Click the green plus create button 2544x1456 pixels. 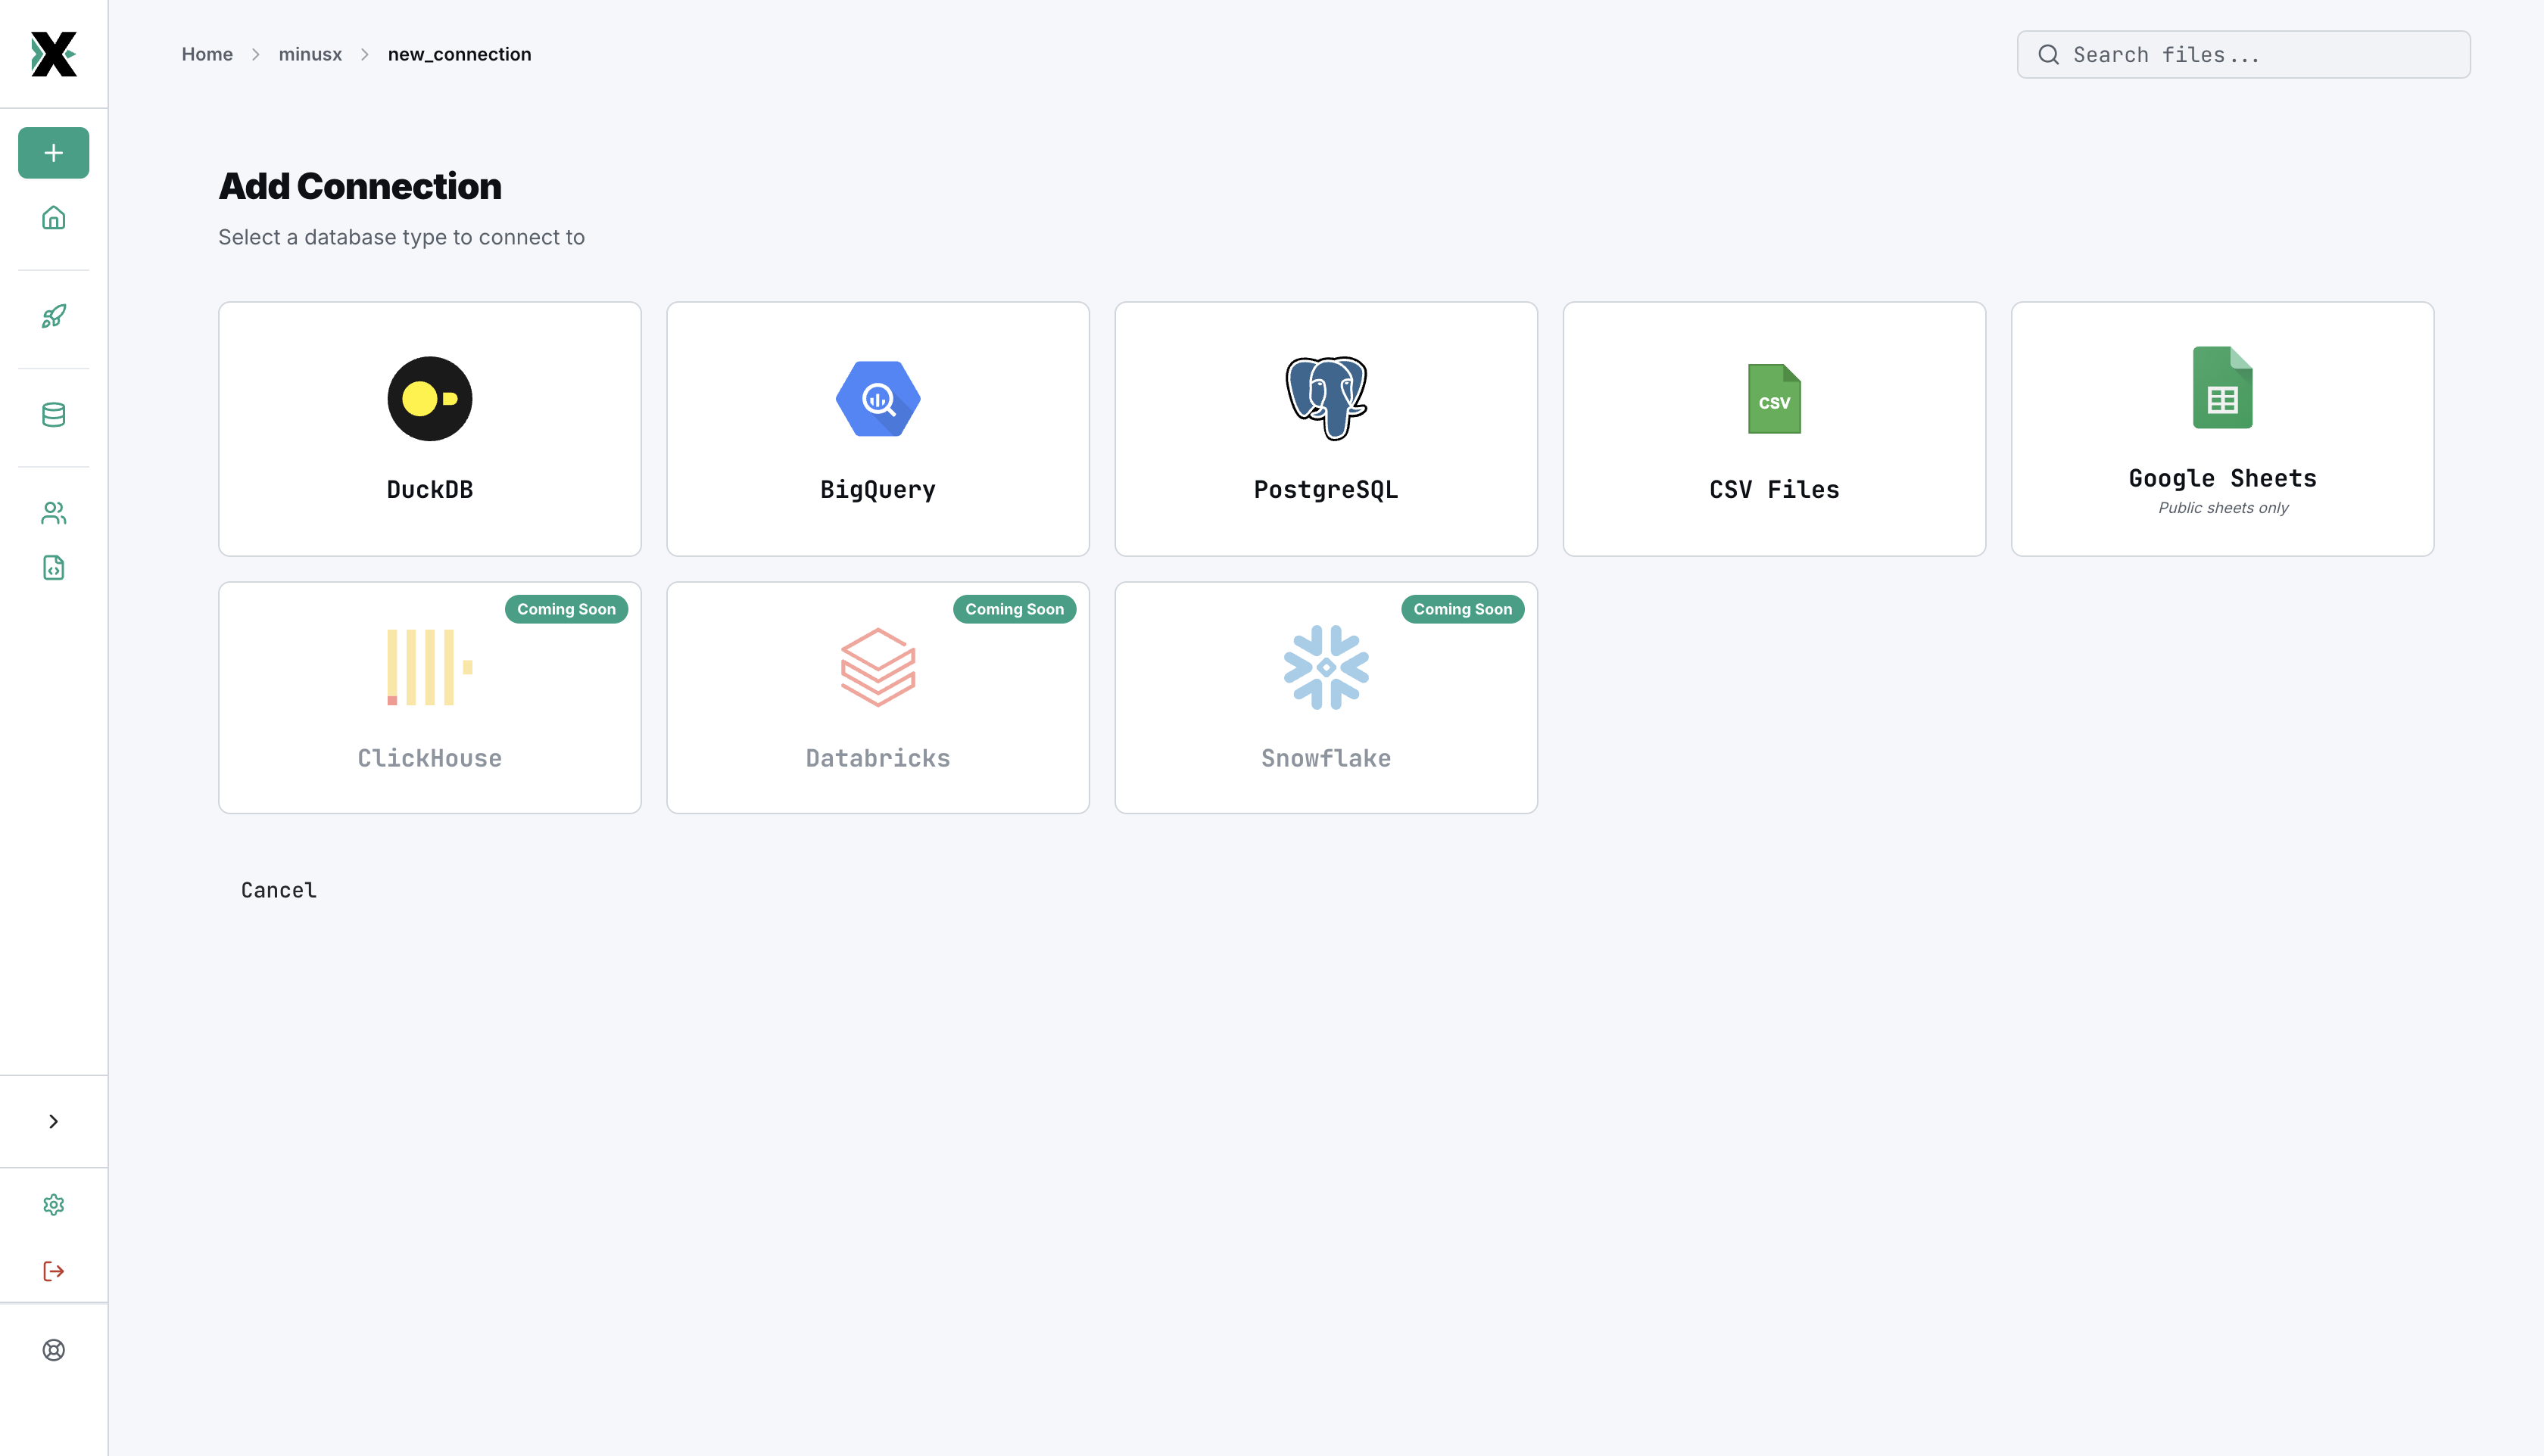click(x=54, y=153)
